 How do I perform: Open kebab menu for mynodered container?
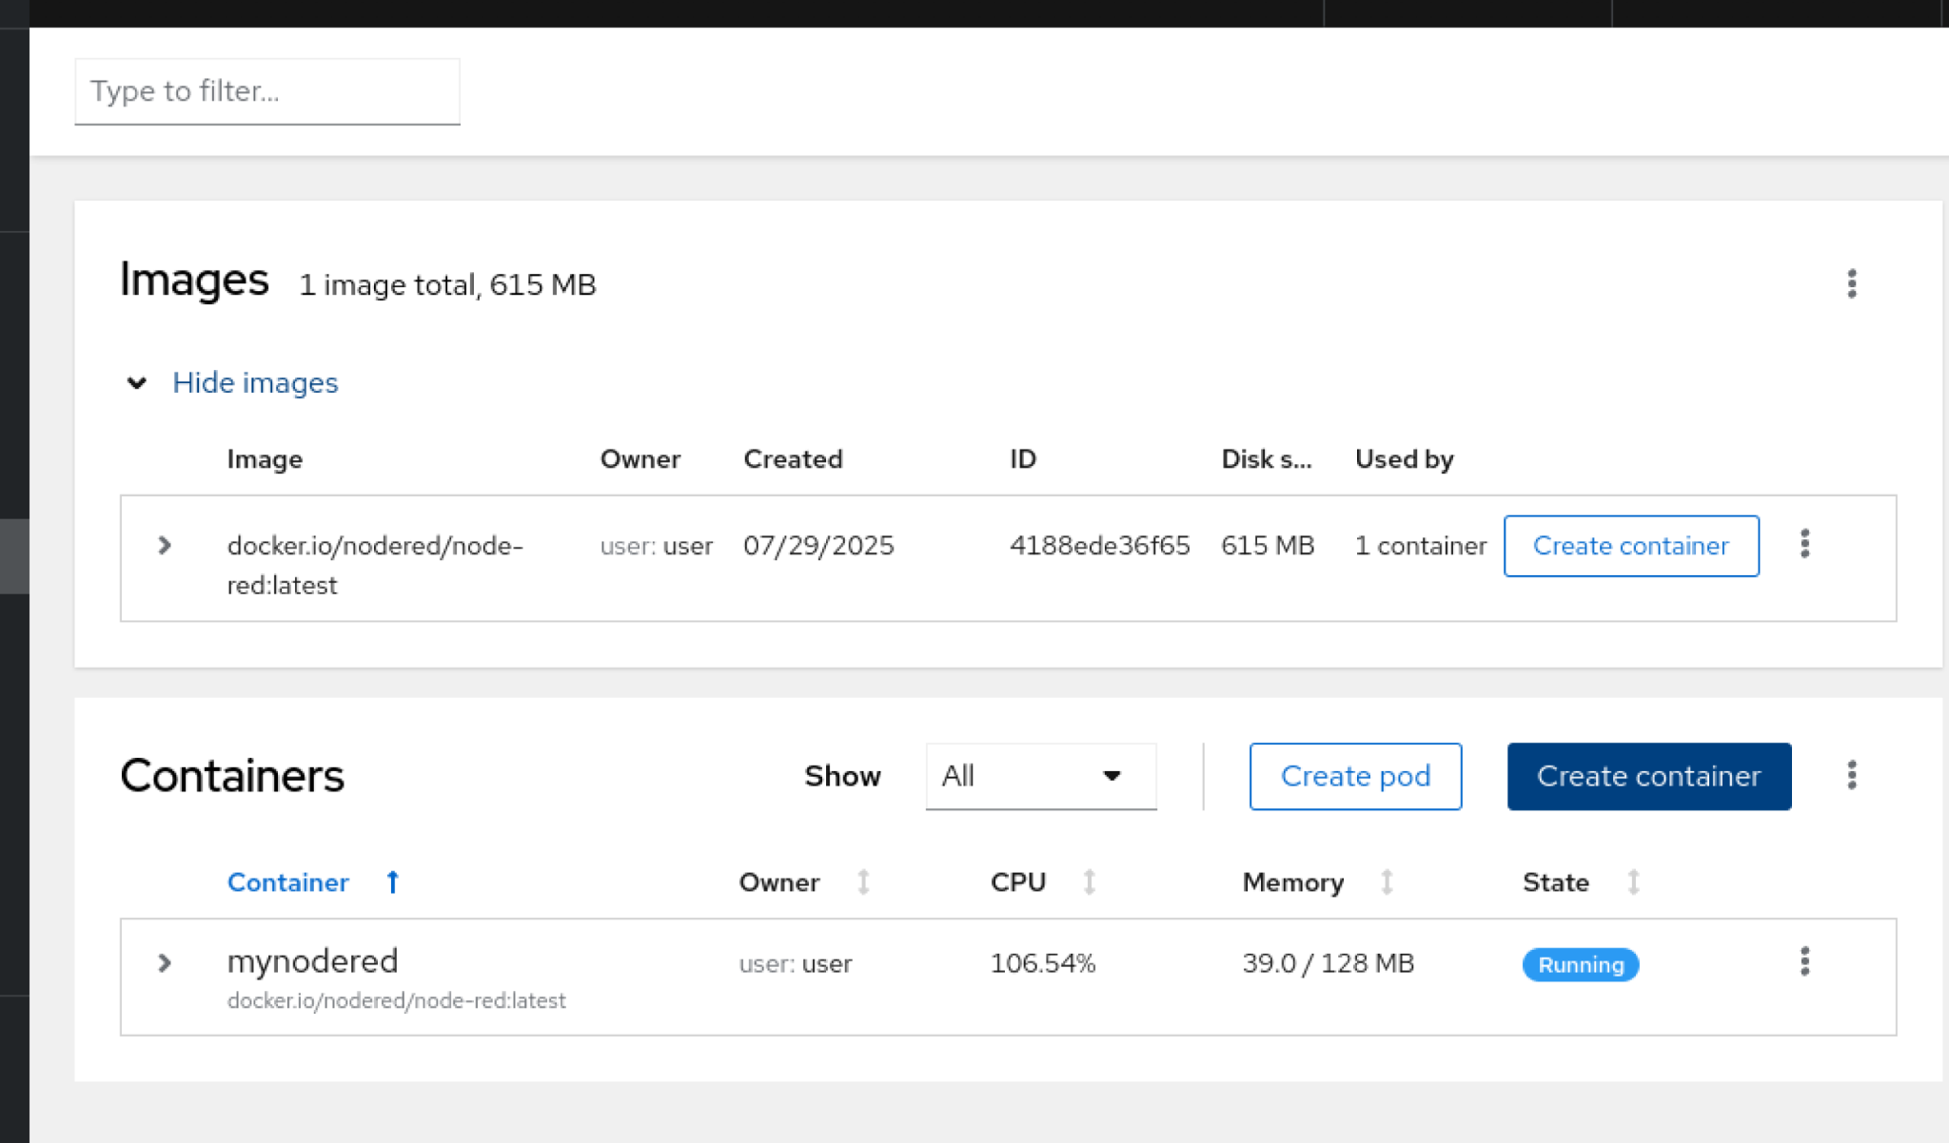[1804, 961]
